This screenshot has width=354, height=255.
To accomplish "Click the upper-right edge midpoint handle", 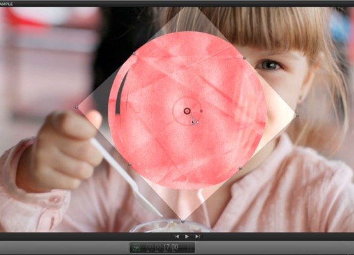I will click(244, 58).
